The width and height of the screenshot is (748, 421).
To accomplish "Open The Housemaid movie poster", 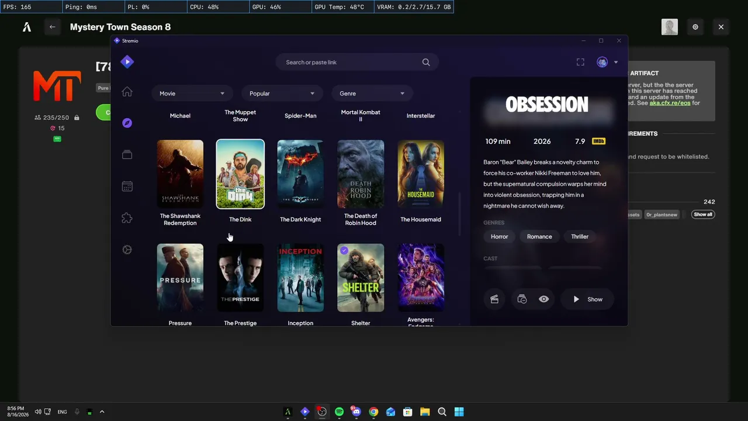I will click(421, 174).
